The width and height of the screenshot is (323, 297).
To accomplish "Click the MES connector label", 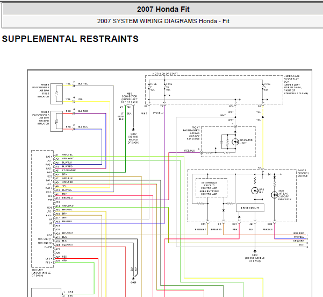I will click(130, 98).
